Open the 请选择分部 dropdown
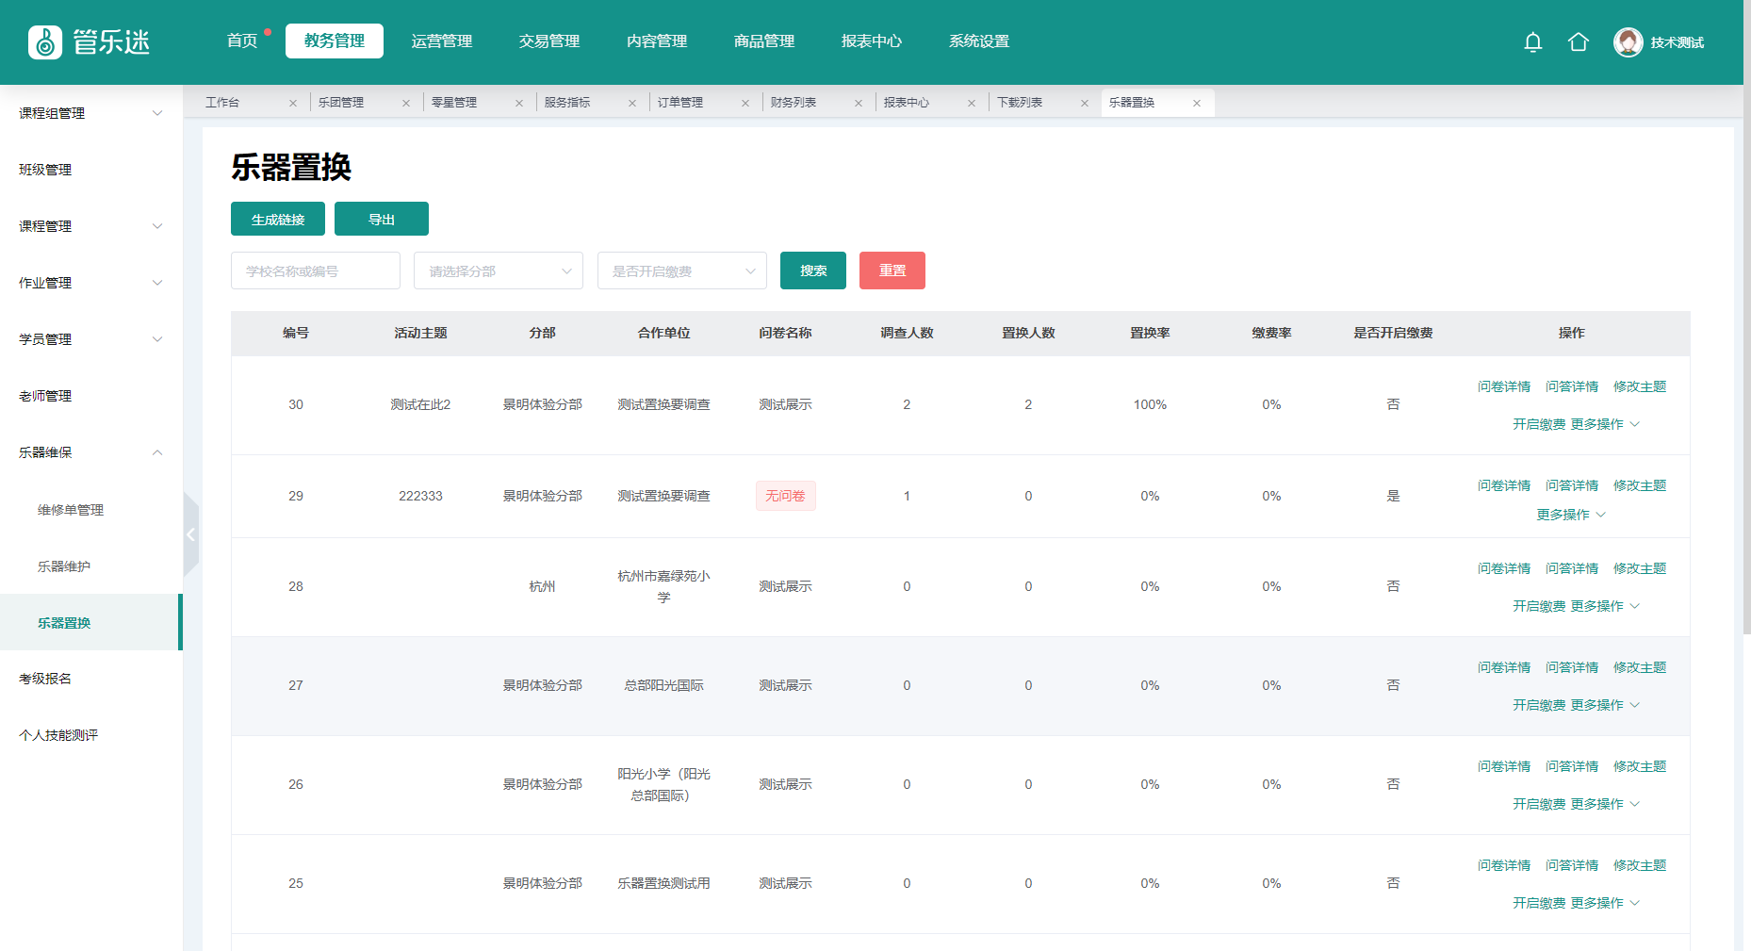 coord(498,271)
